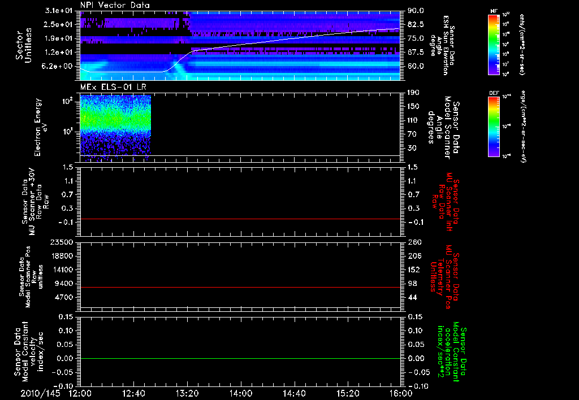Select the 'MEx ELS-01 LR' panel title
Image resolution: width=579 pixels, height=400 pixels.
(x=113, y=87)
